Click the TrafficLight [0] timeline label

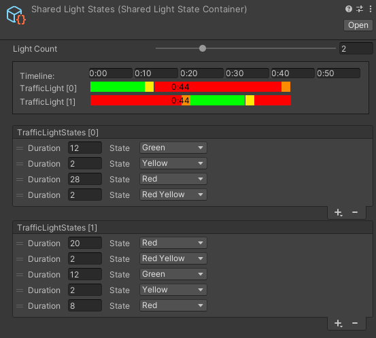[48, 88]
